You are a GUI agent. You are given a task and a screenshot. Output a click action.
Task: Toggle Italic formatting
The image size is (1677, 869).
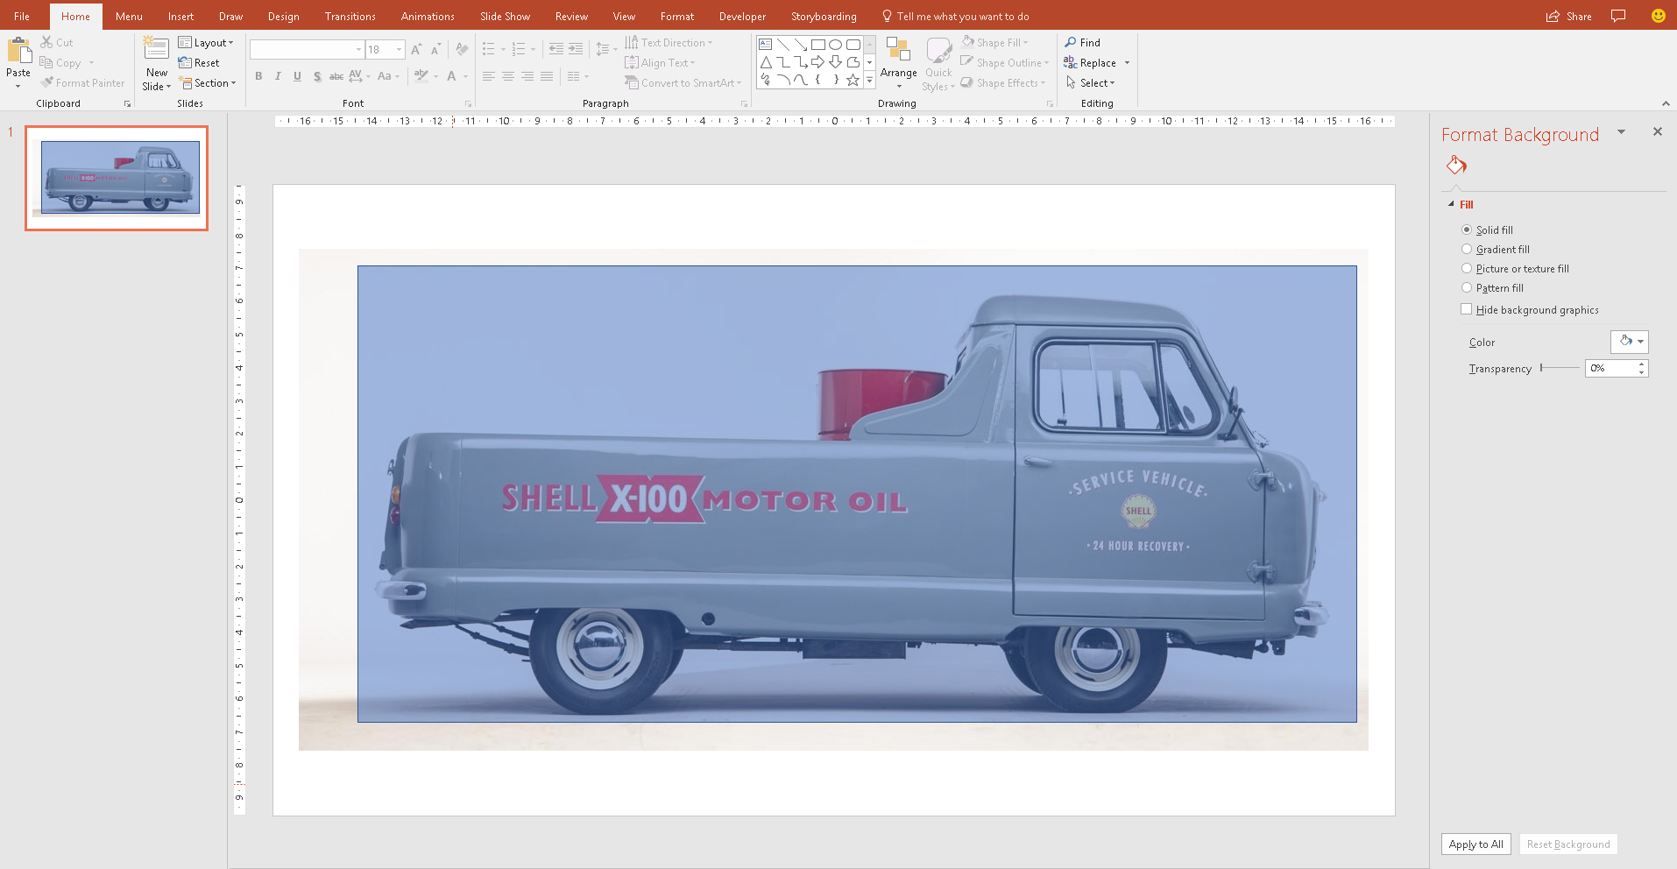(x=278, y=76)
